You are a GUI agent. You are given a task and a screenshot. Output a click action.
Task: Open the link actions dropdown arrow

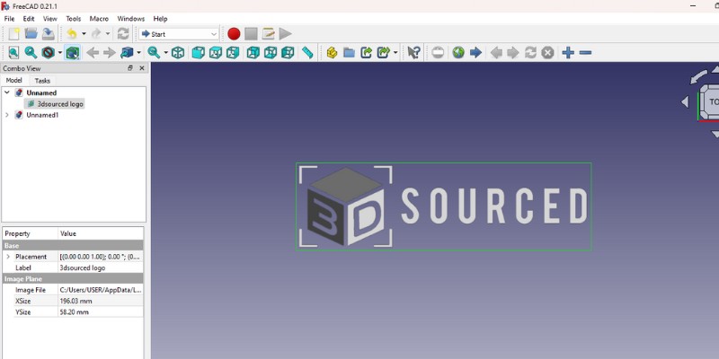[395, 53]
